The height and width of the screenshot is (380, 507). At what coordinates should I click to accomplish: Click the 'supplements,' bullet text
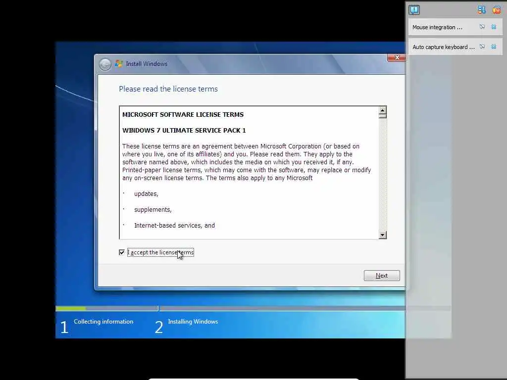[152, 210]
